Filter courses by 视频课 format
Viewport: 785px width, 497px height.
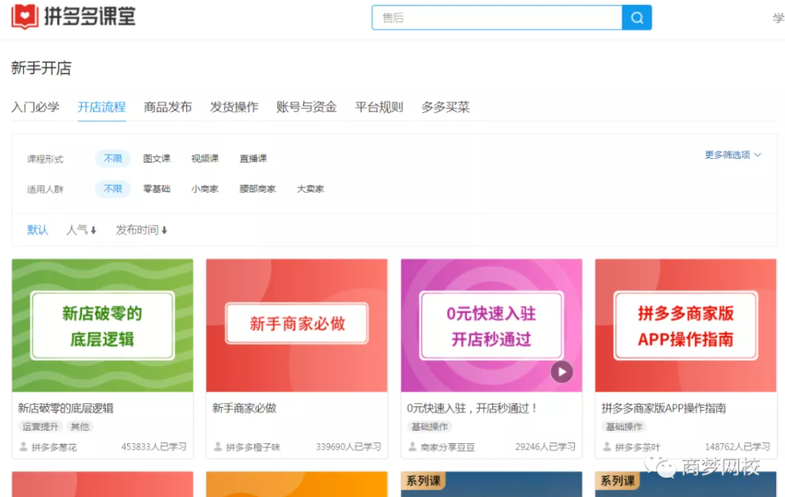tap(205, 159)
